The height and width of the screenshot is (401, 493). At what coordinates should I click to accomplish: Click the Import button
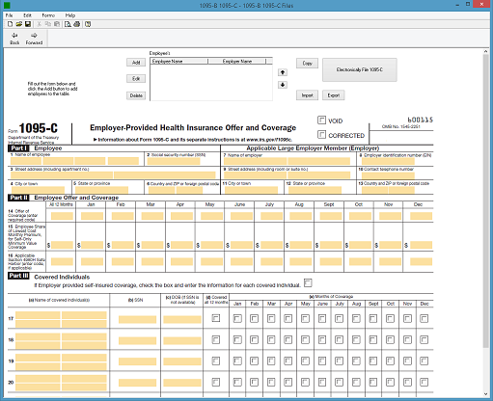pyautogui.click(x=307, y=95)
